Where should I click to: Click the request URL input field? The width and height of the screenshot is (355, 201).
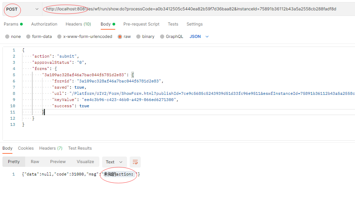pos(199,9)
